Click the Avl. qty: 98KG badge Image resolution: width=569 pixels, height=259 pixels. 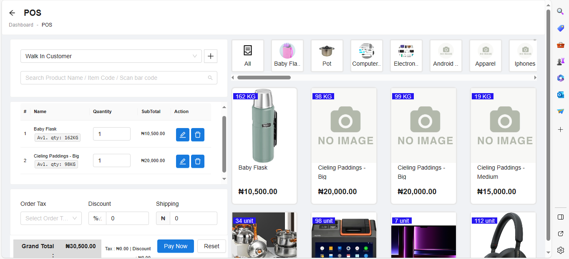[x=56, y=164]
